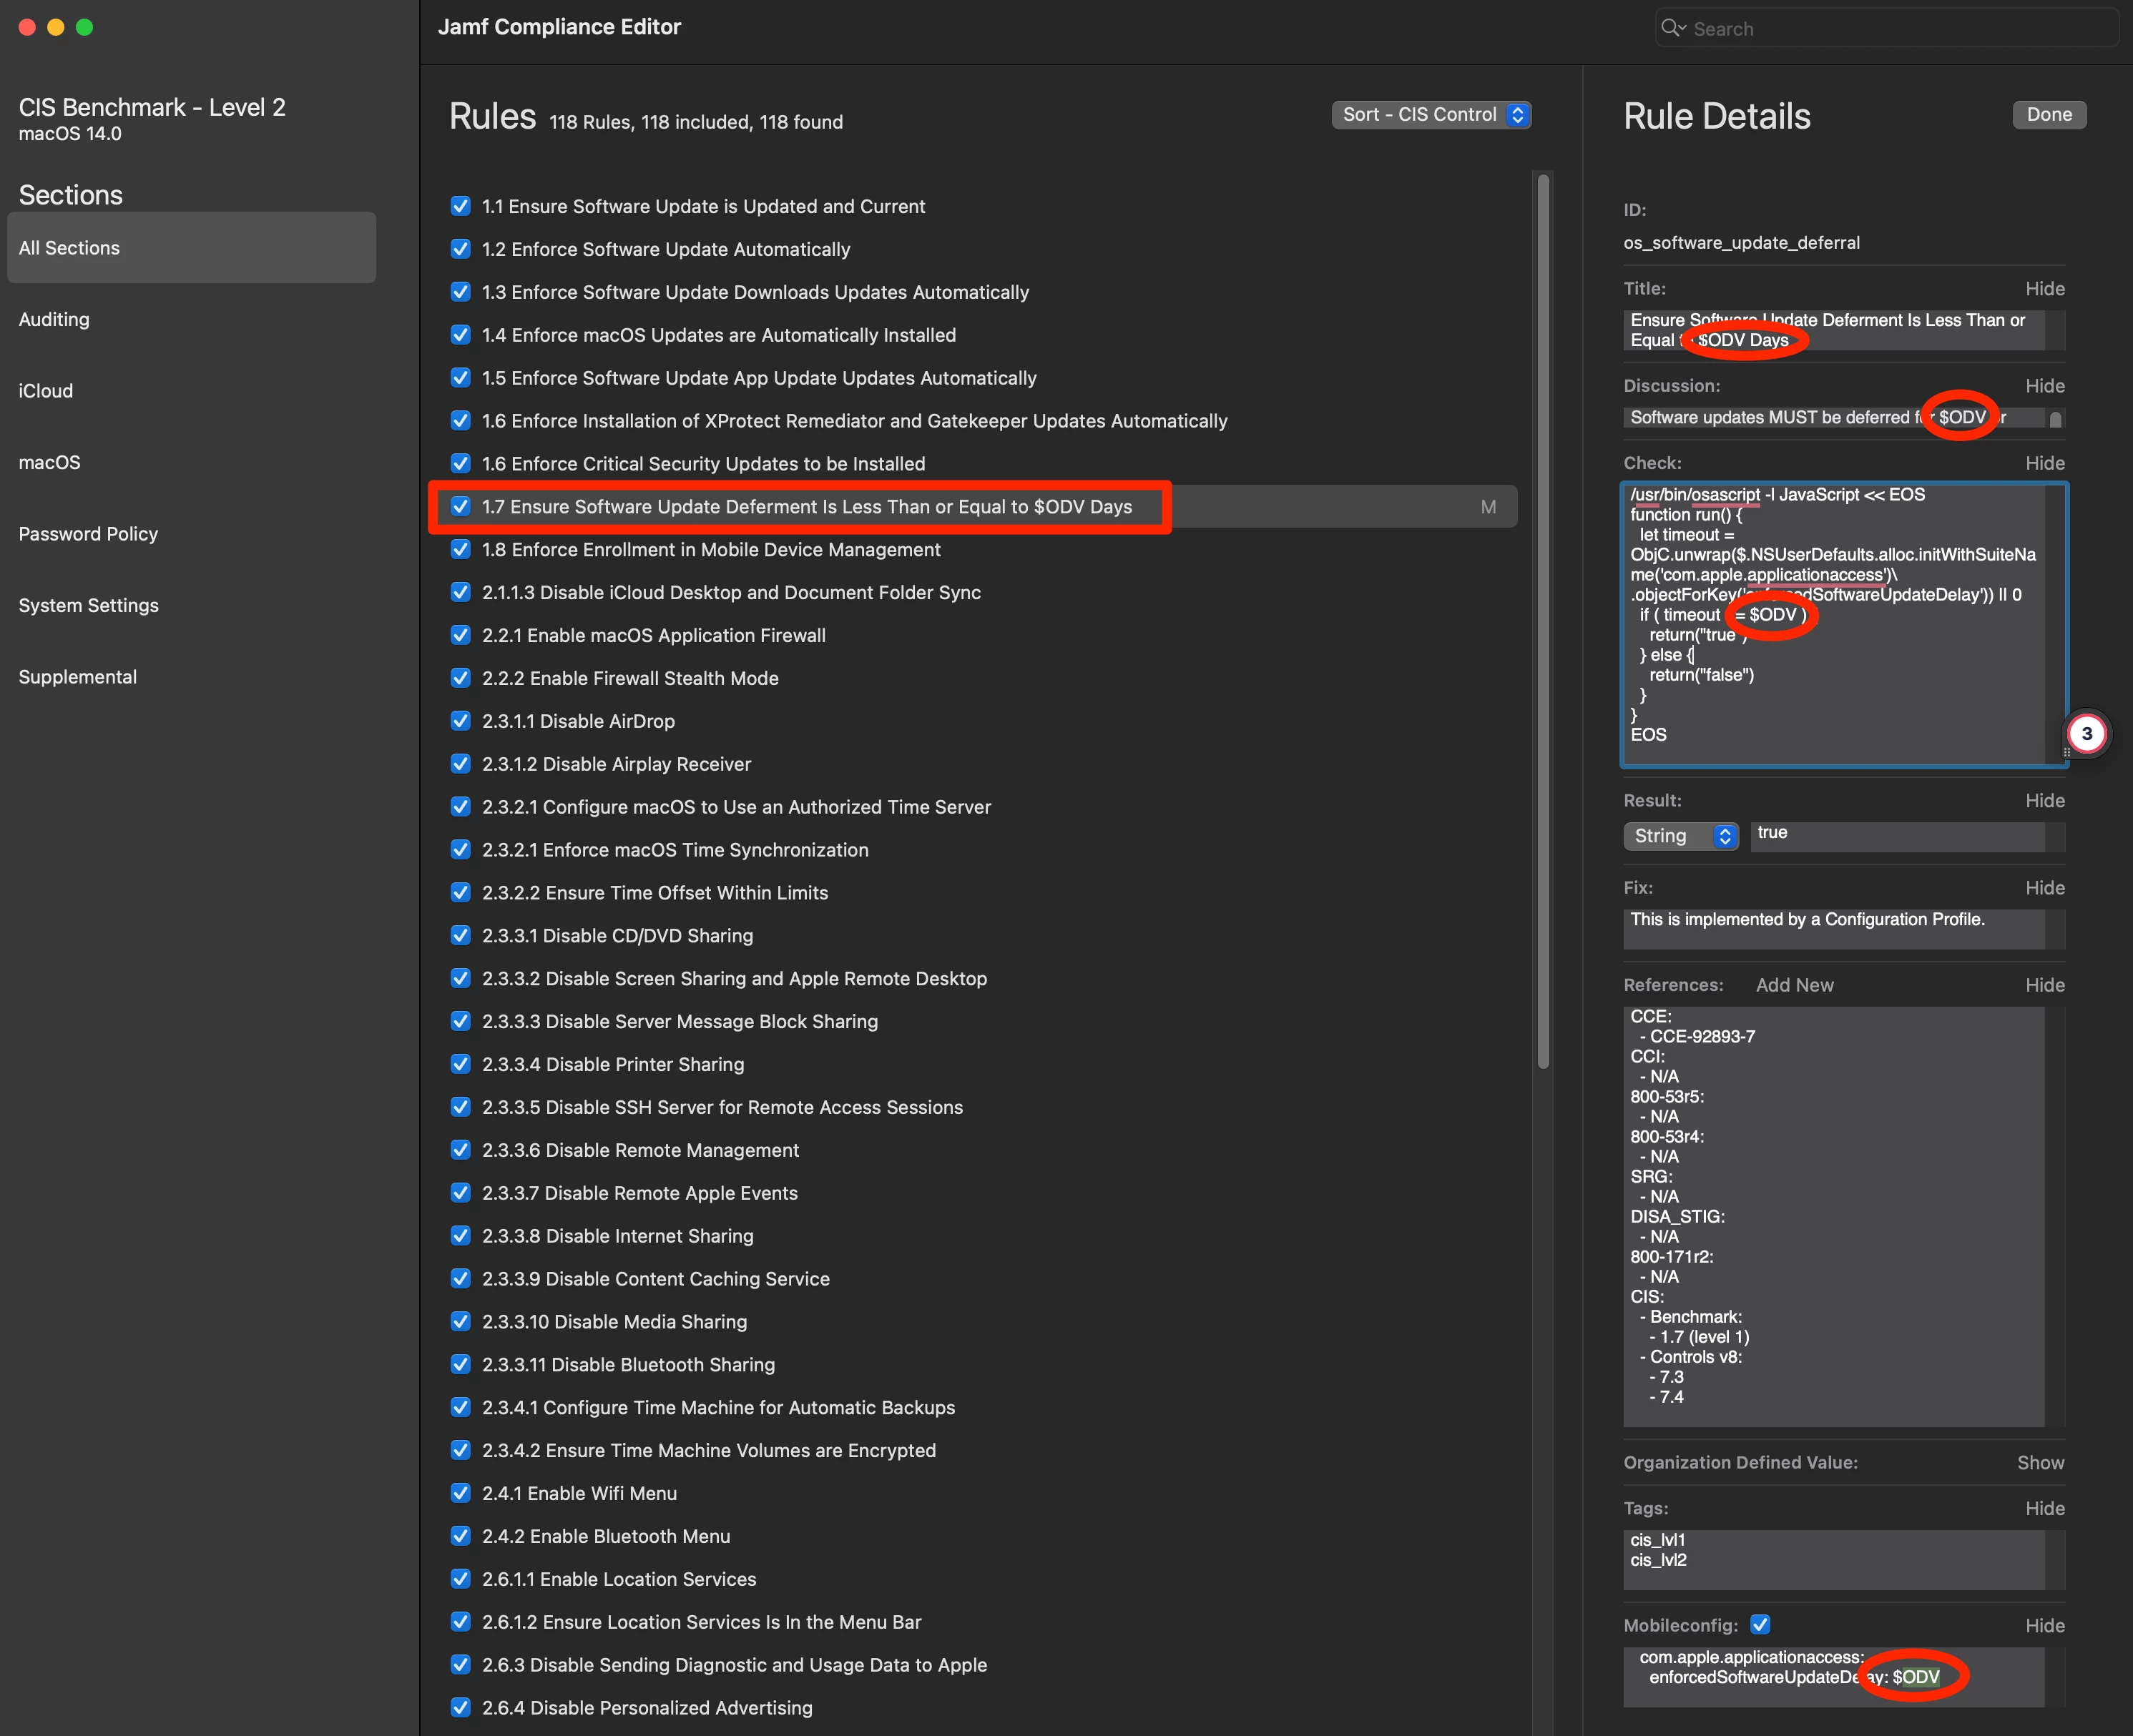Screen dimensions: 2133x1736
Task: Select All Sections in sidebar
Action: tap(191, 248)
